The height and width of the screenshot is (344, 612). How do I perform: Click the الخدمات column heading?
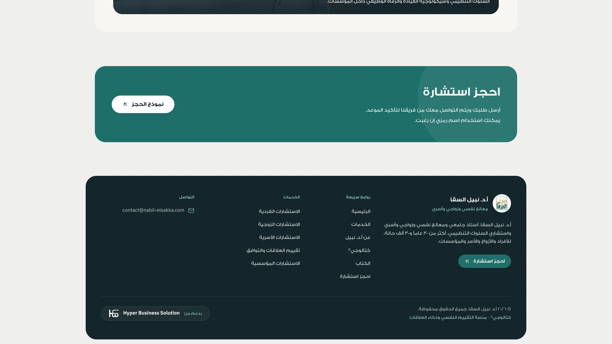(x=291, y=197)
